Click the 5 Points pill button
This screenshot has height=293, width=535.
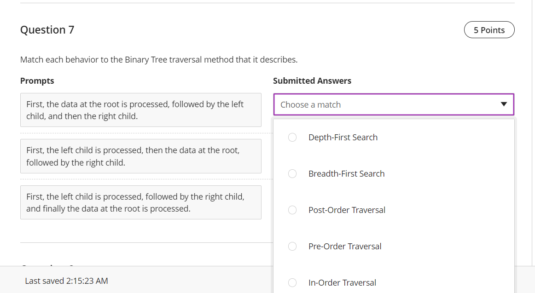(x=489, y=29)
